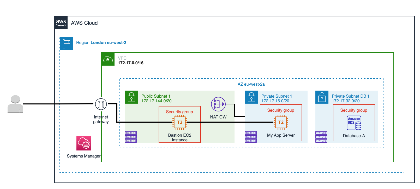Click the Bastion EC2 T2 instance icon
Screen dimensions: 420x189
(x=180, y=122)
